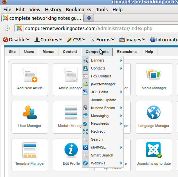Open the Add New Article icon
The width and height of the screenshot is (178, 177).
(30, 75)
